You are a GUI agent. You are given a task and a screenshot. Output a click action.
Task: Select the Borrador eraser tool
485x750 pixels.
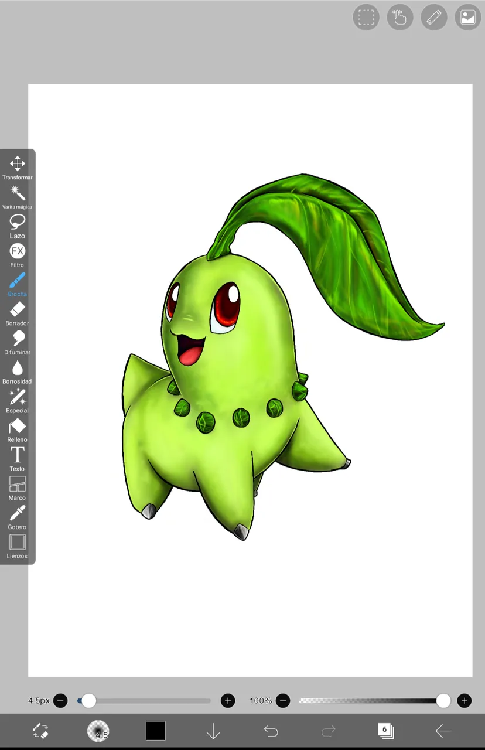click(x=17, y=313)
